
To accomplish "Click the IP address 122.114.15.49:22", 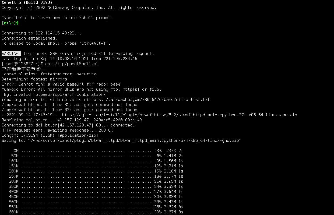I will tap(57, 33).
